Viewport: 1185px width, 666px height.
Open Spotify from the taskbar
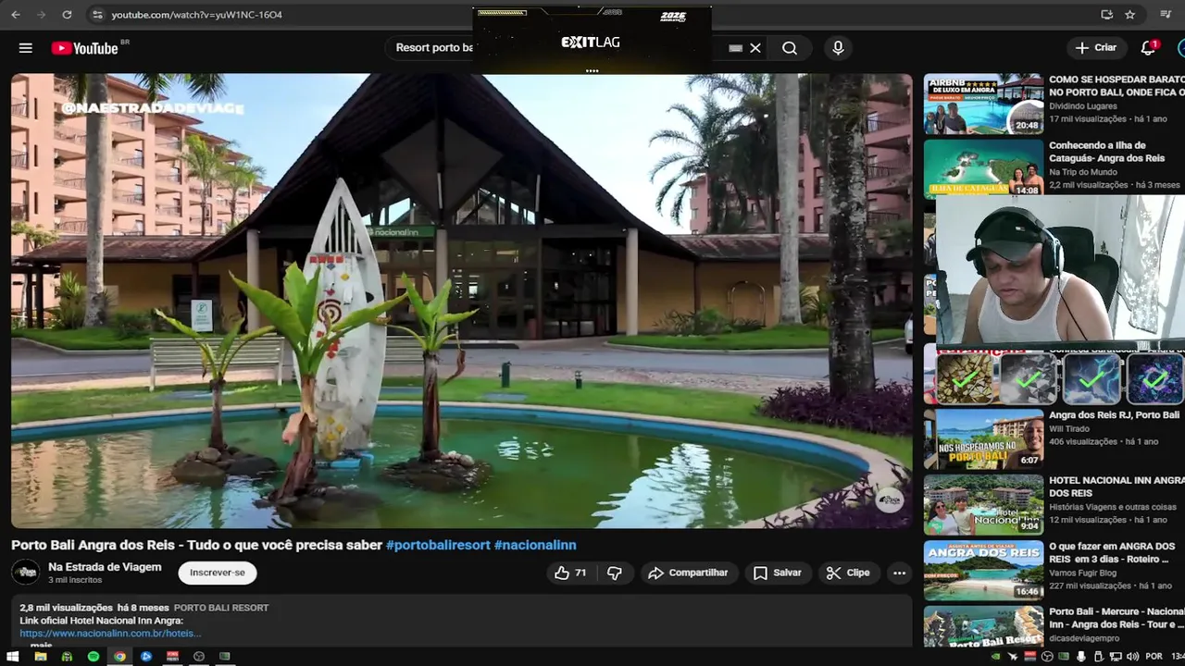(x=94, y=657)
